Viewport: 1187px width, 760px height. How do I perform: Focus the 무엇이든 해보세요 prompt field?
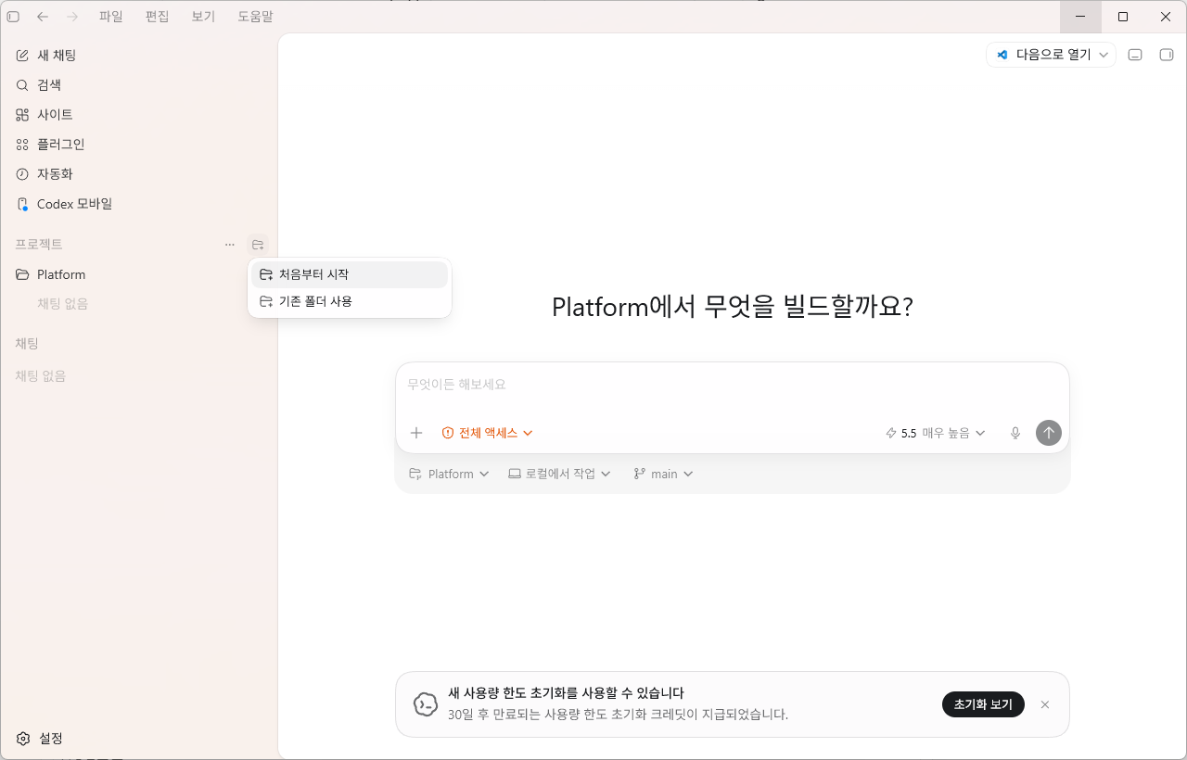click(x=733, y=385)
